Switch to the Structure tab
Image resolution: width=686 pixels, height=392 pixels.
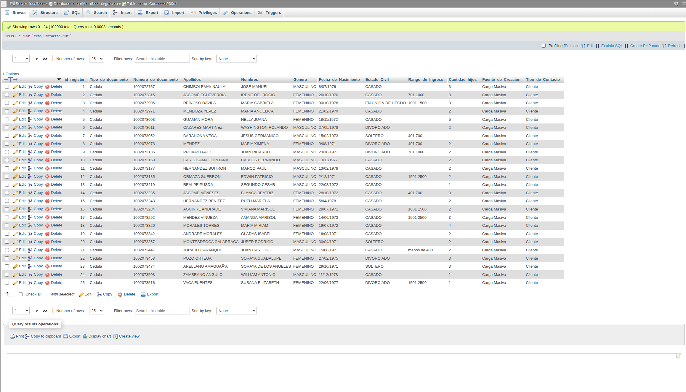(45, 13)
